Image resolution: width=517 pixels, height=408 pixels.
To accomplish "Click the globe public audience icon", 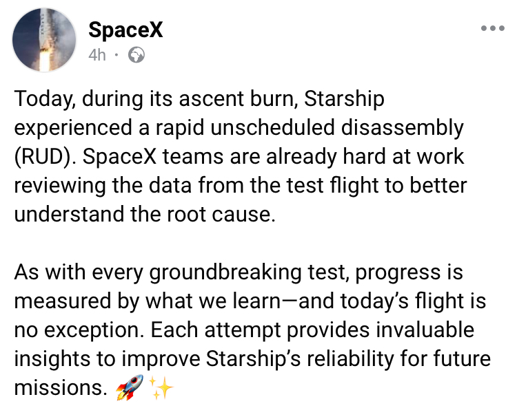I will (137, 55).
